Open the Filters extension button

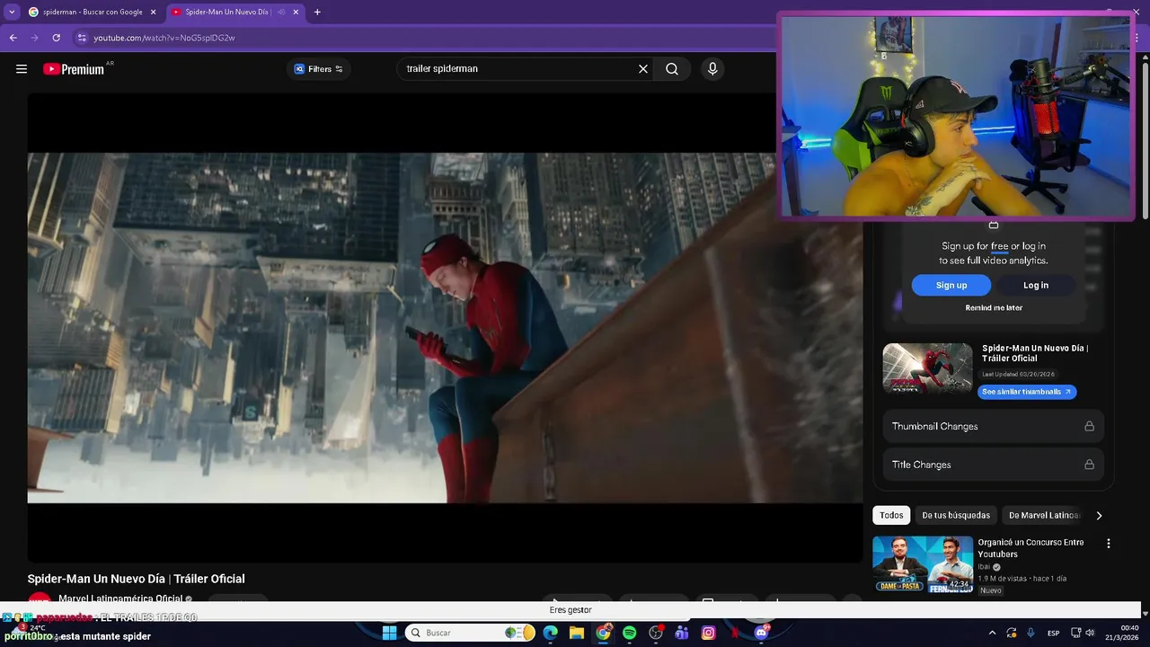coord(319,69)
